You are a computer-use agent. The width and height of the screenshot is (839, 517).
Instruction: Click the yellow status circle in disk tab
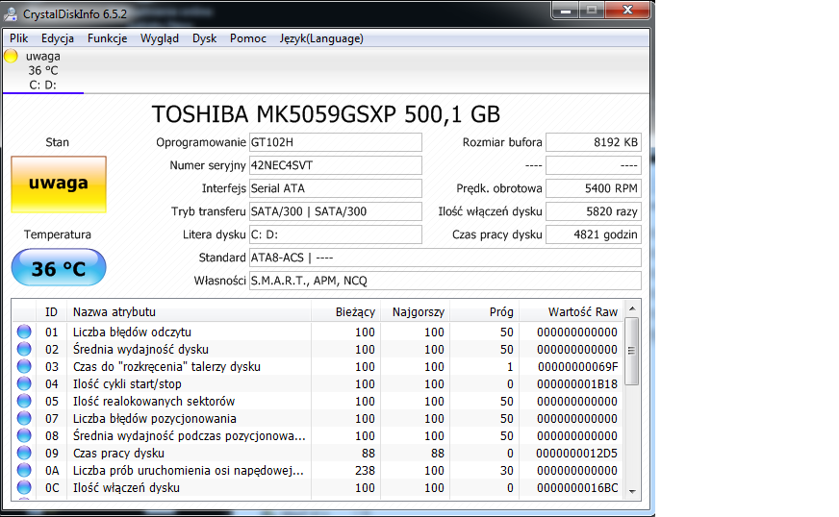(x=11, y=56)
